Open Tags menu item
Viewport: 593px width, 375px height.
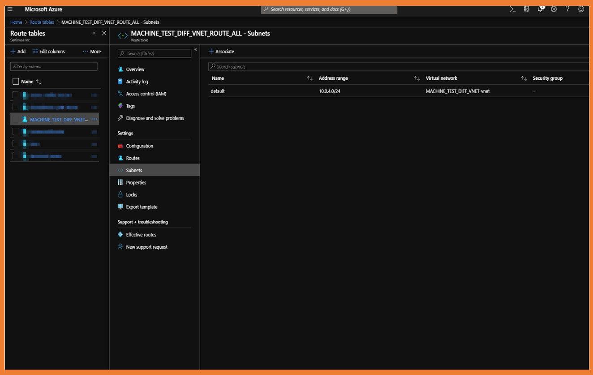coord(130,106)
